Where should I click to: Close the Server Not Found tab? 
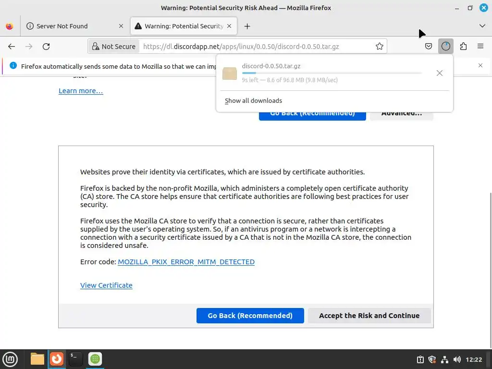pos(121,26)
